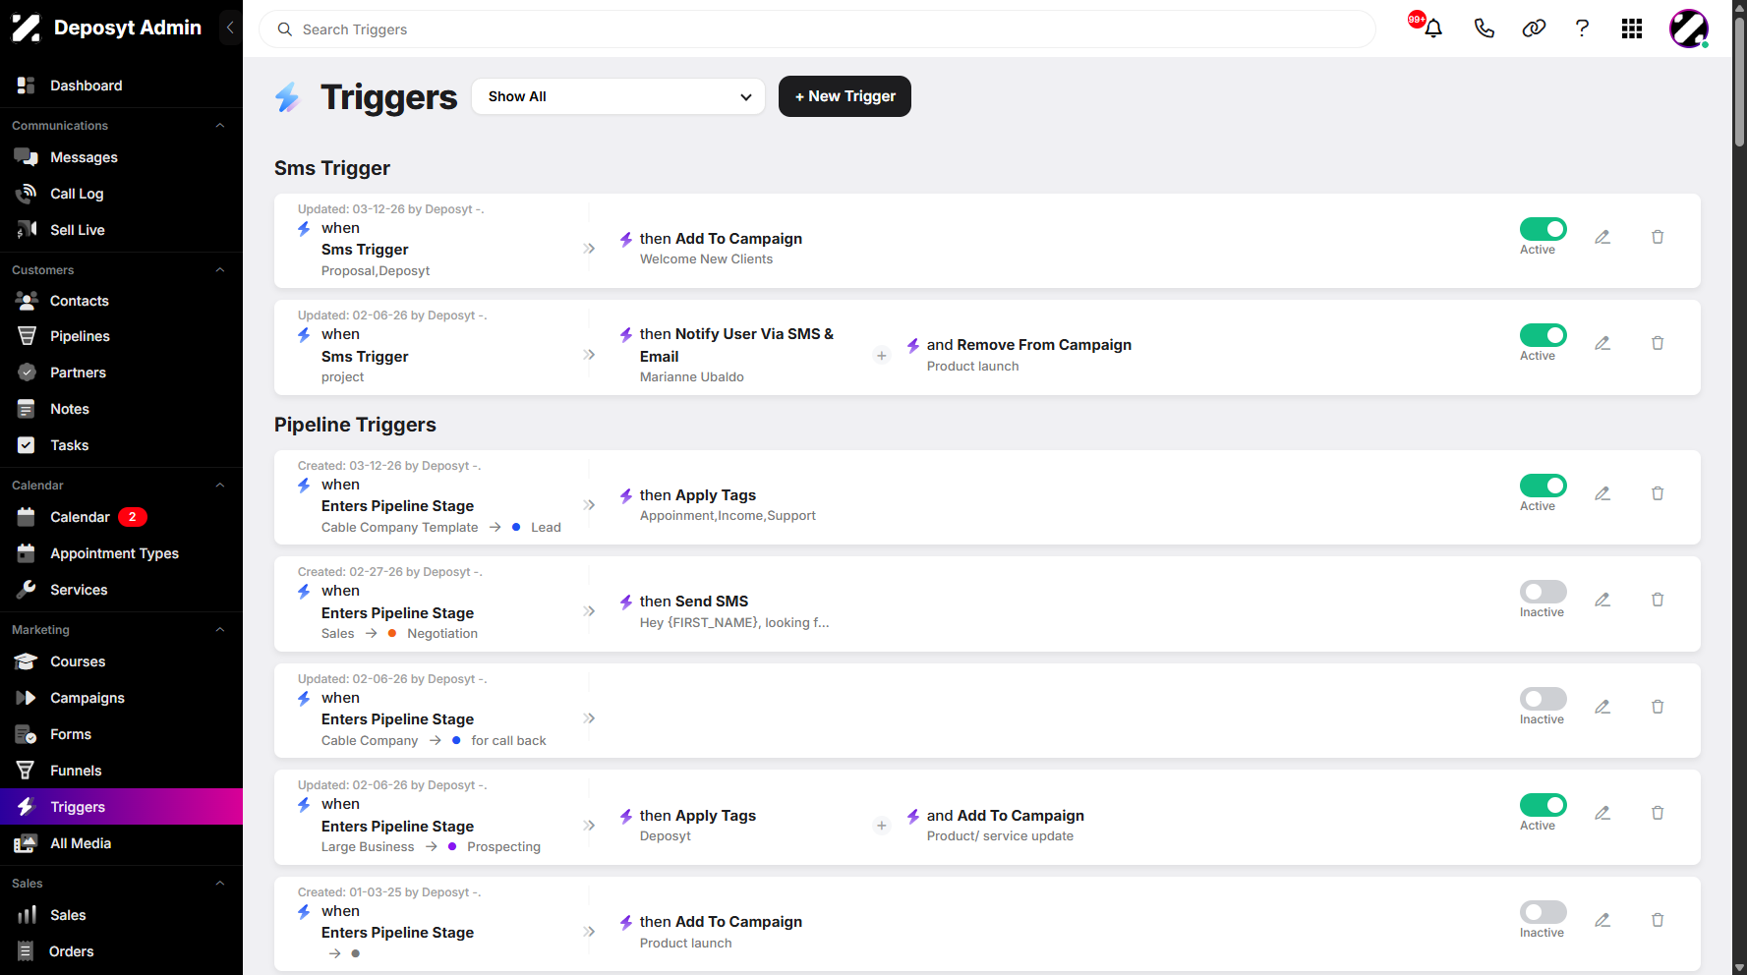
Task: Open the user profile avatar
Action: pyautogui.click(x=1689, y=29)
